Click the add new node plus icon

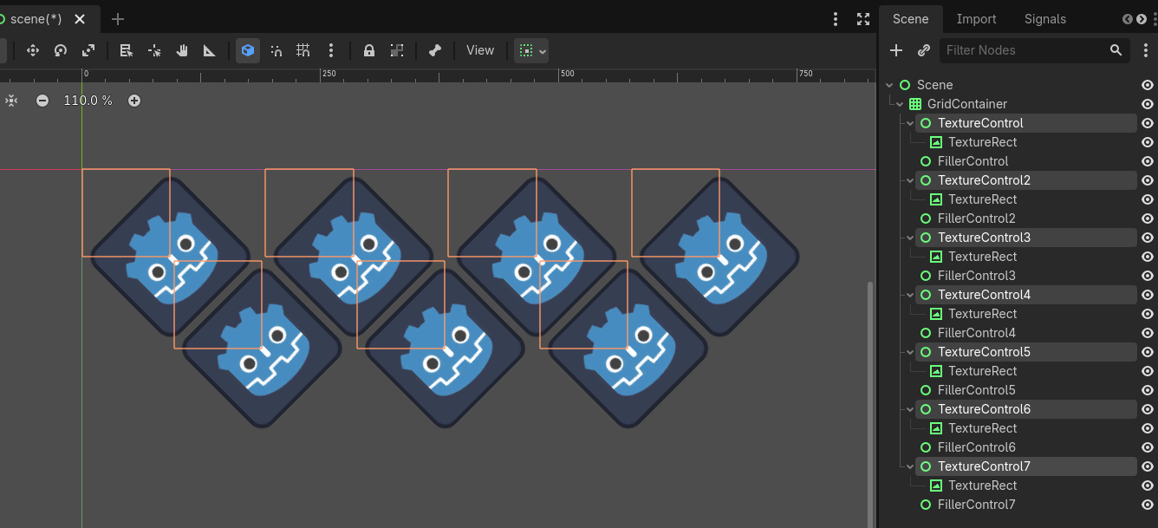896,50
